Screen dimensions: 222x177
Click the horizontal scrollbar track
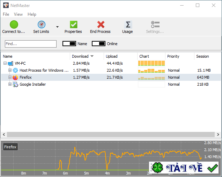click(x=111, y=134)
